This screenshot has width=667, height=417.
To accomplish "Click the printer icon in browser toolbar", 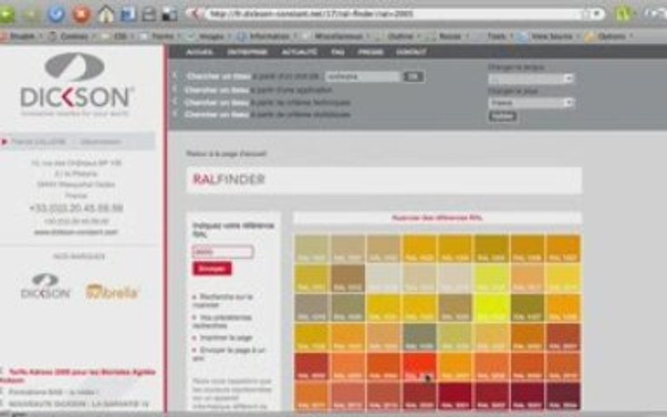I will (149, 14).
